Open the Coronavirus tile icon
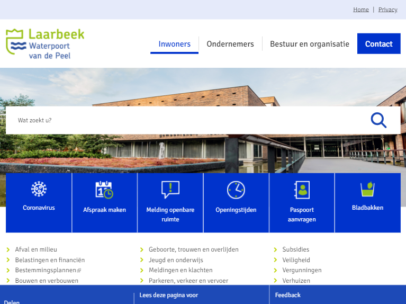This screenshot has height=304, width=406. [x=39, y=189]
